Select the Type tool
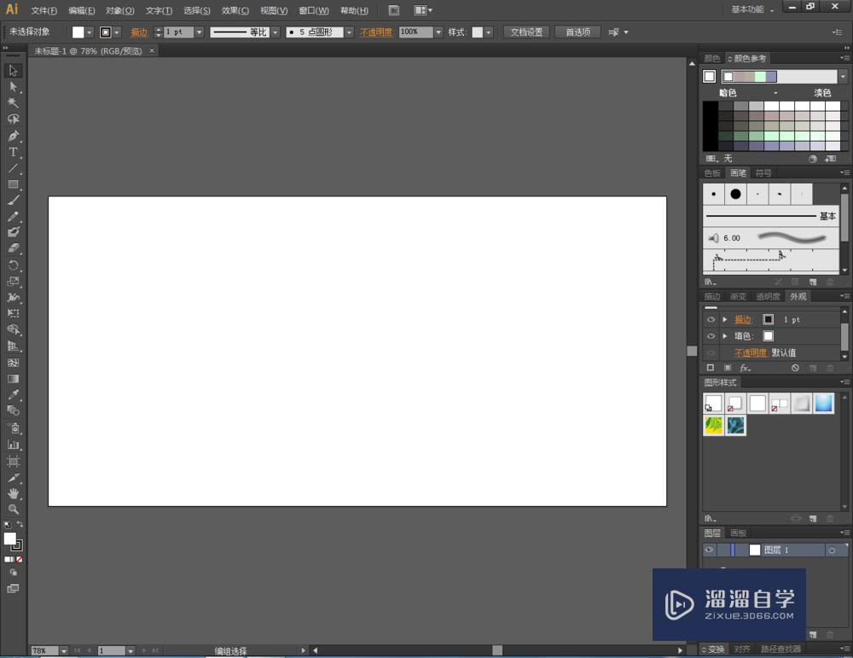 pos(13,152)
